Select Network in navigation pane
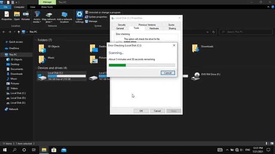This screenshot has height=154, width=275. pyautogui.click(x=12, y=109)
